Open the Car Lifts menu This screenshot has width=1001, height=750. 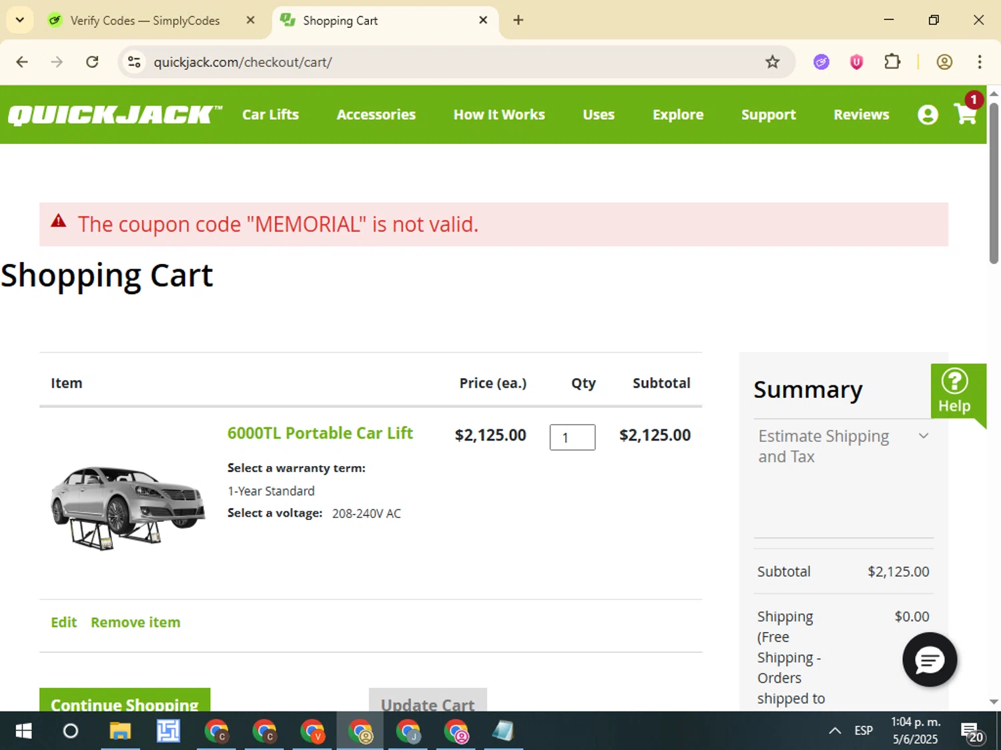point(270,115)
